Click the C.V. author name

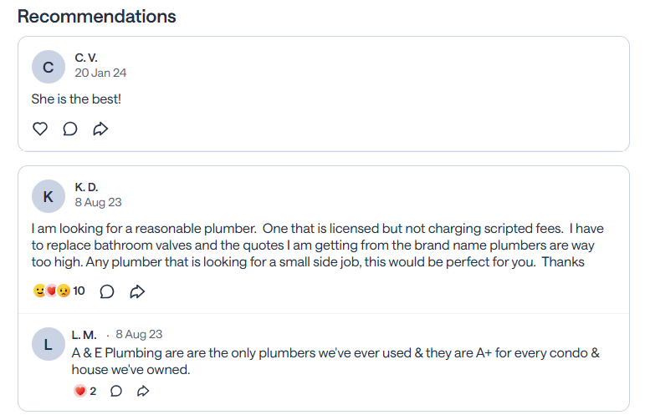coord(86,58)
